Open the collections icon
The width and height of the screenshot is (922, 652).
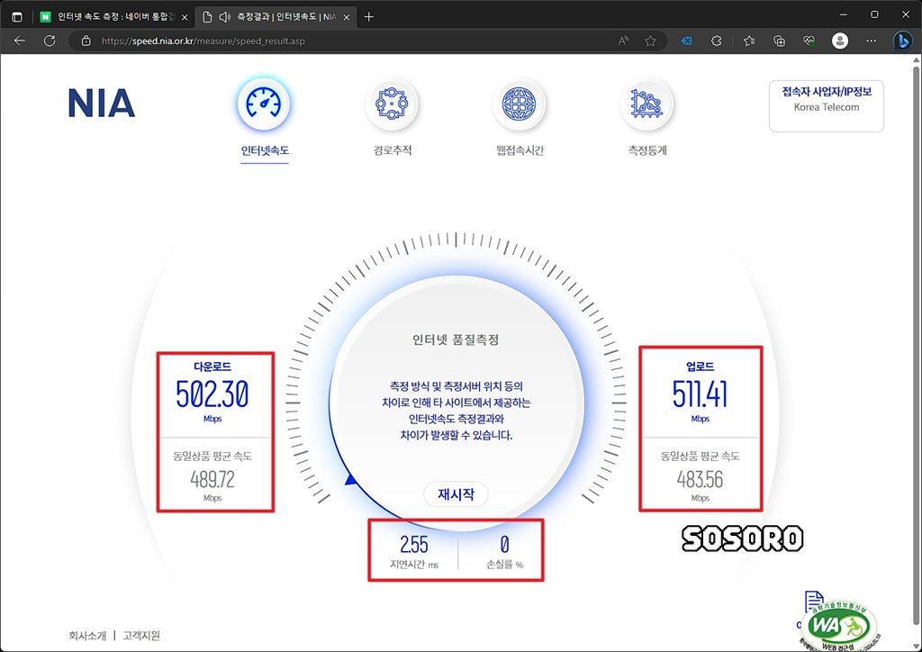click(x=779, y=41)
